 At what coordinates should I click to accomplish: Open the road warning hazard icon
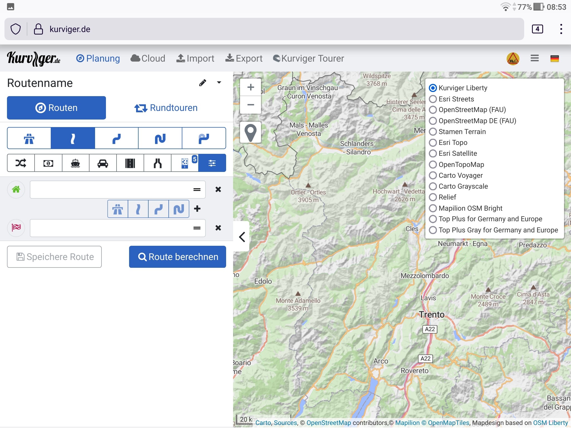tap(513, 59)
